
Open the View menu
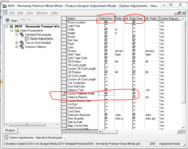click(x=30, y=13)
